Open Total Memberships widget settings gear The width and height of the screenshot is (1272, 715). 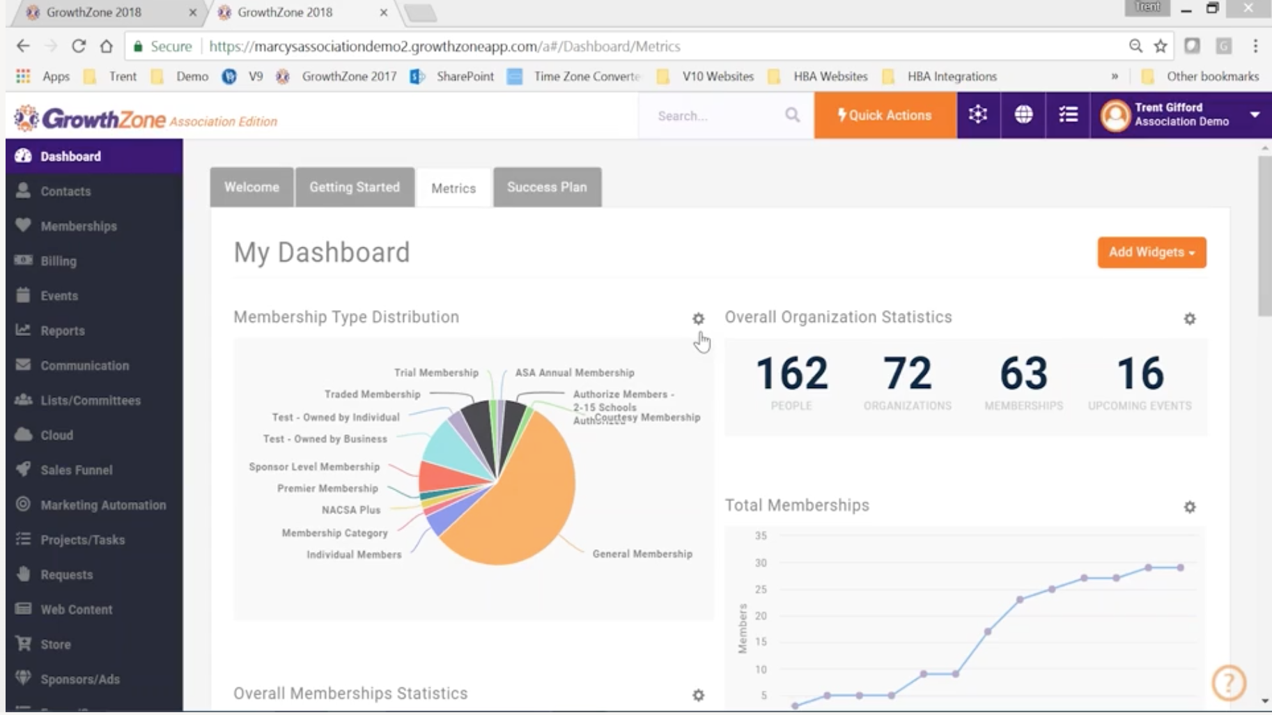point(1190,507)
